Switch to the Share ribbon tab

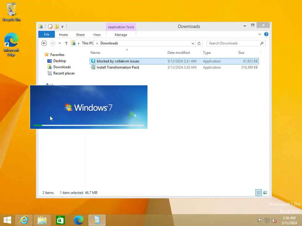80,35
